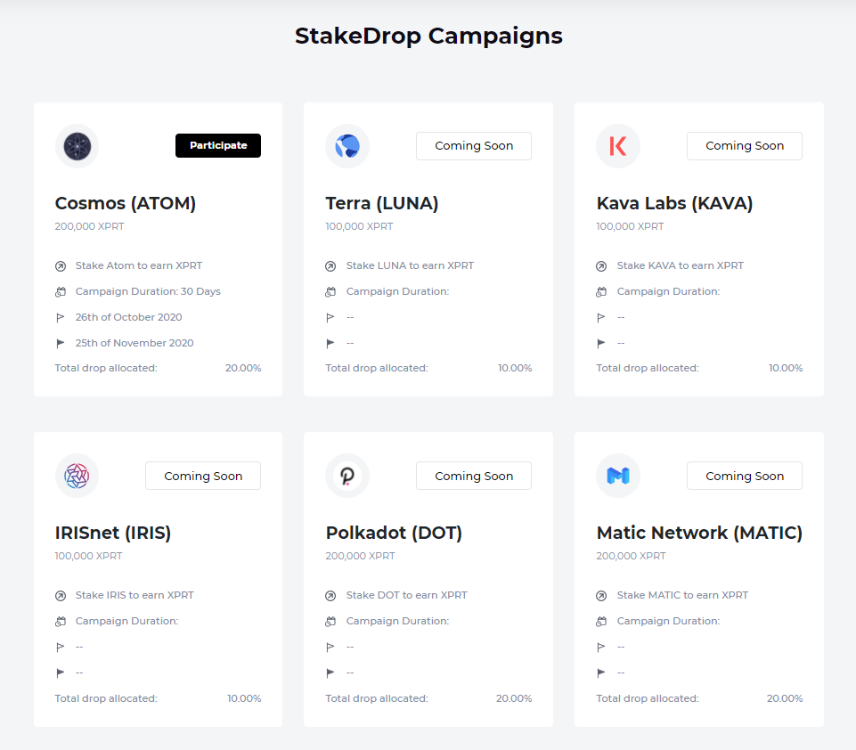Viewport: 856px width, 750px height.
Task: Click the calendar icon in IRISnet card
Action: [61, 622]
